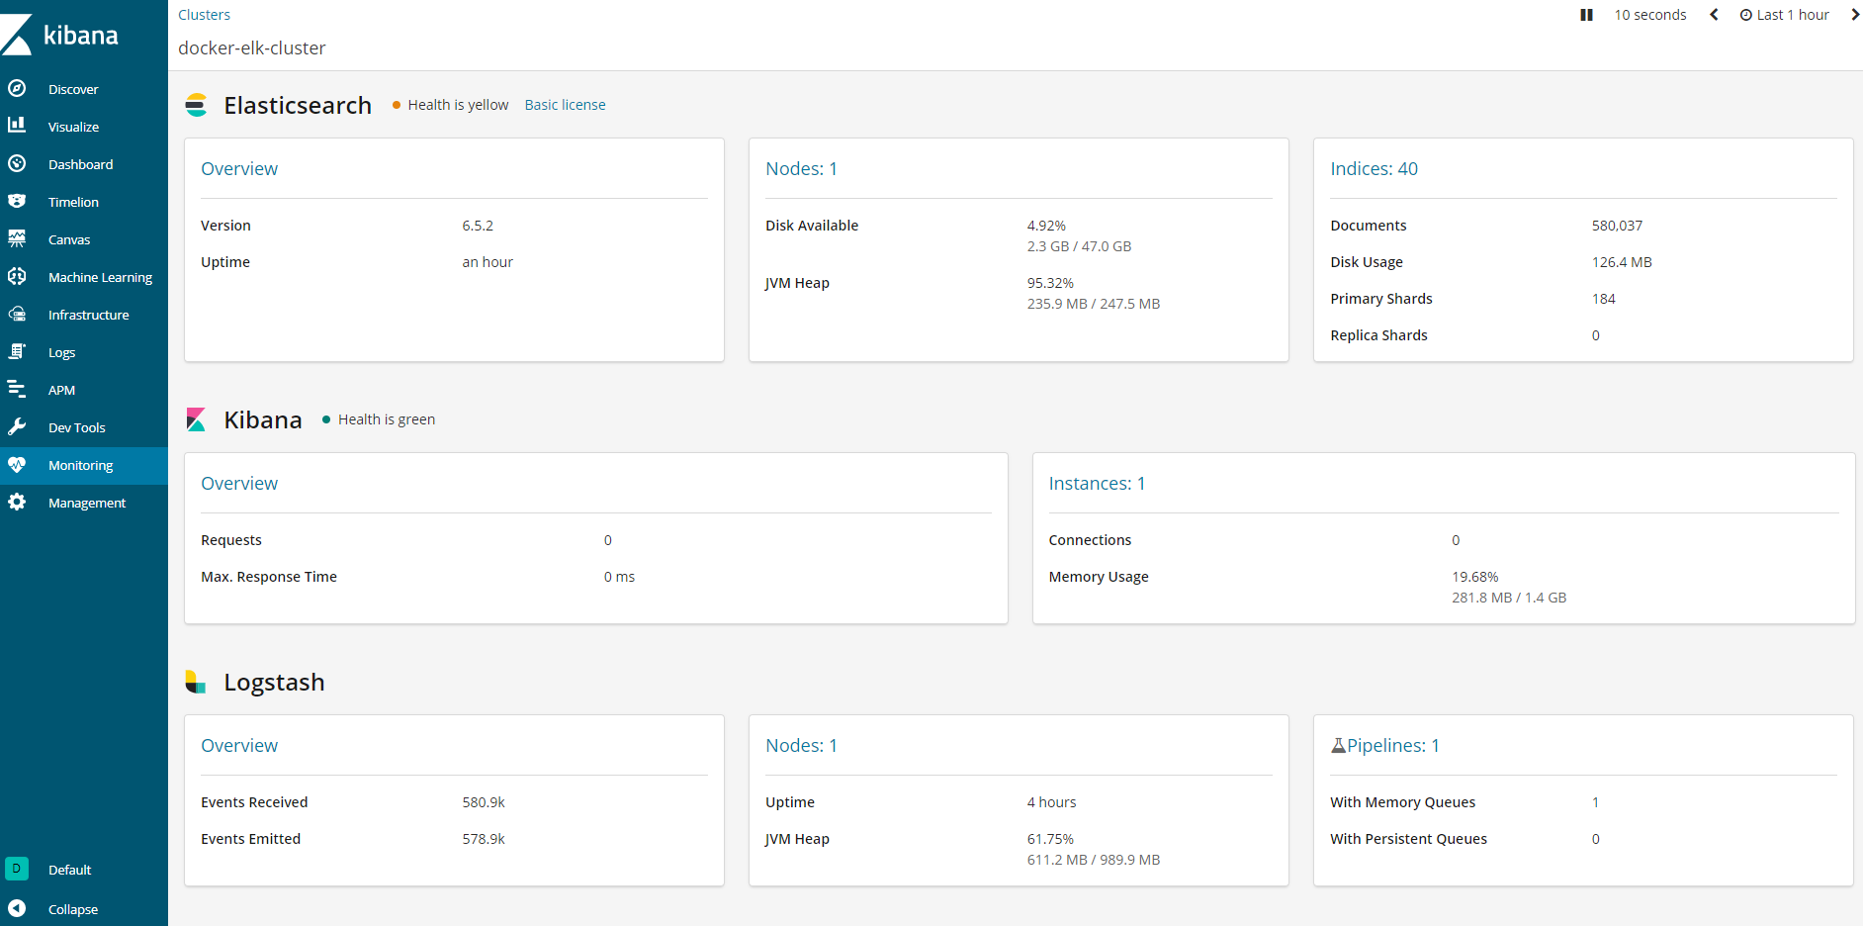The width and height of the screenshot is (1863, 926).
Task: Click the Collapse sidebar arrow icon
Action: tap(17, 908)
